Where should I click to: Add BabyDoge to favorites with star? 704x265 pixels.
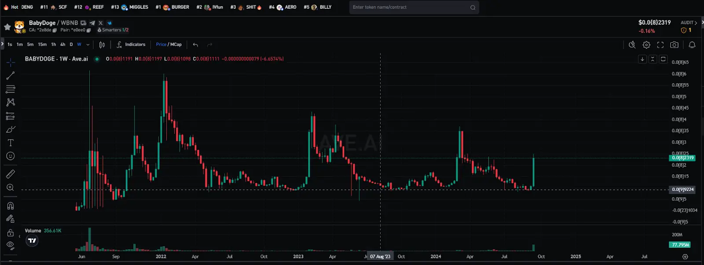[x=7, y=27]
